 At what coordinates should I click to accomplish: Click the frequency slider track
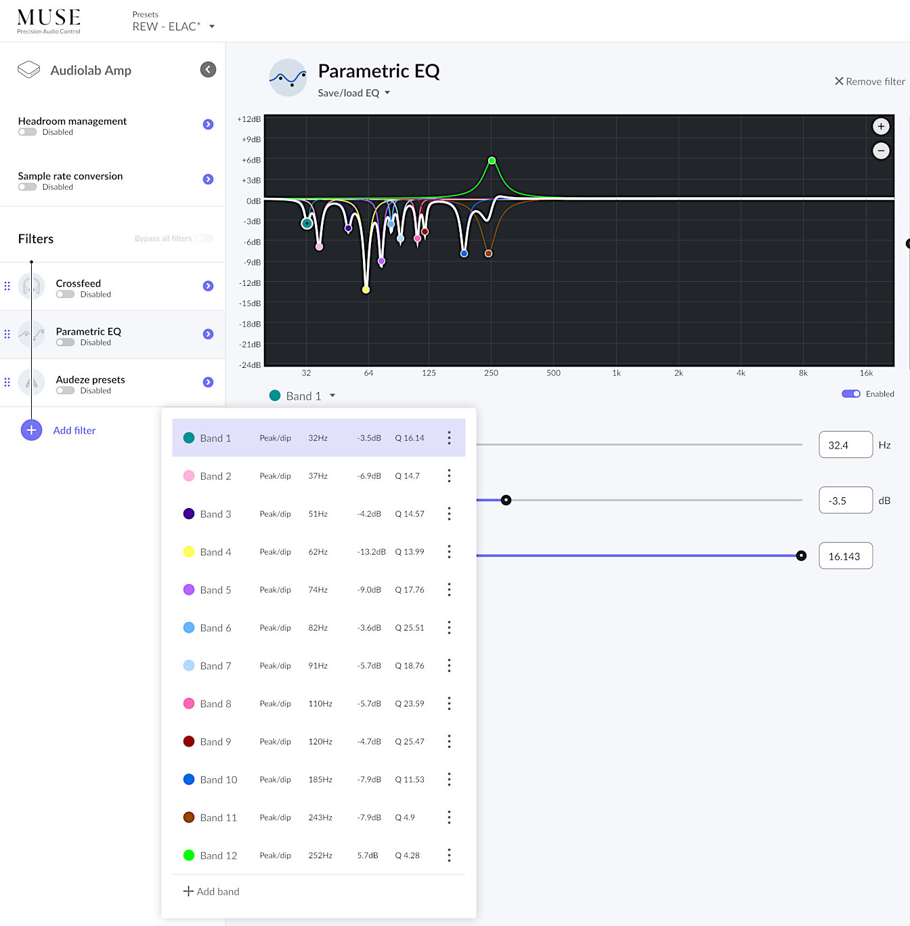[639, 445]
